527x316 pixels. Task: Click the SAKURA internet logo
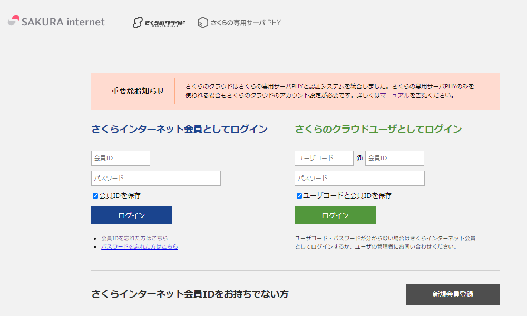(x=56, y=21)
